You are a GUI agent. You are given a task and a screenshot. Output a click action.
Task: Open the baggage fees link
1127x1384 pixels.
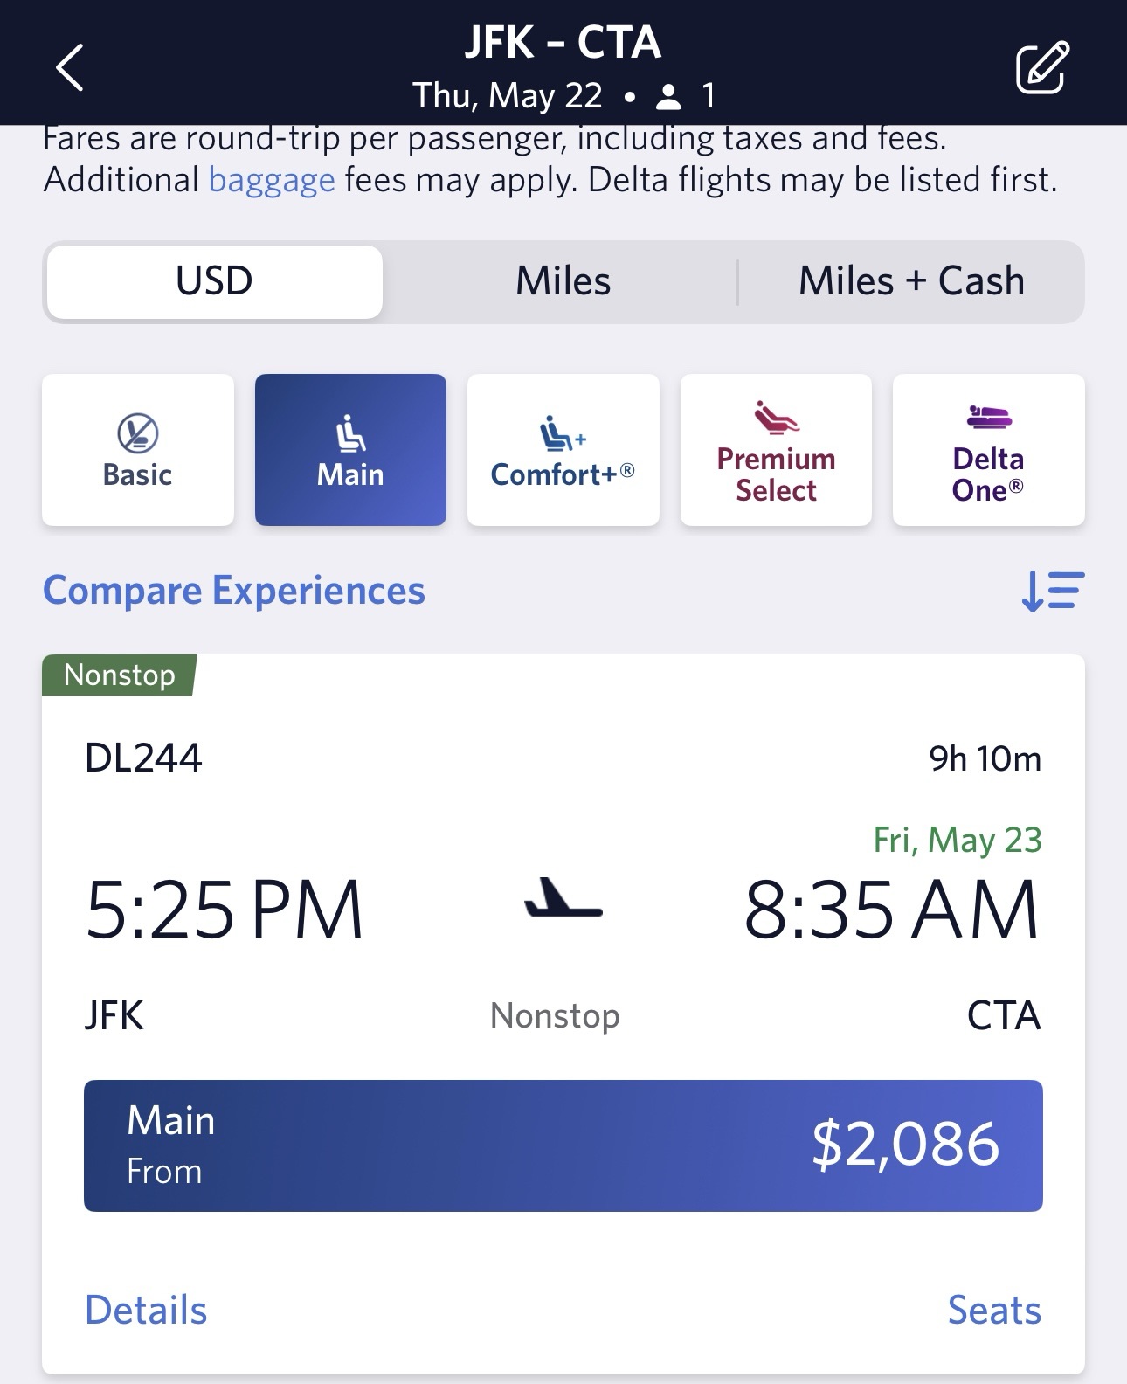click(272, 180)
